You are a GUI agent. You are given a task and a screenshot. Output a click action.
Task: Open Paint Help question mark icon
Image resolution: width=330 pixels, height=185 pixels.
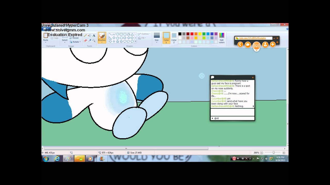[287, 29]
